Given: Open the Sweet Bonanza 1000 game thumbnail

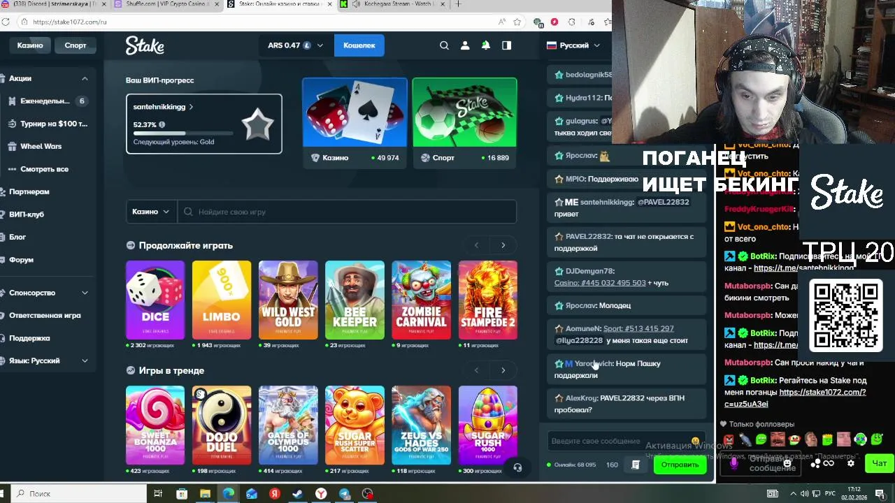Looking at the screenshot, I should click(x=155, y=425).
